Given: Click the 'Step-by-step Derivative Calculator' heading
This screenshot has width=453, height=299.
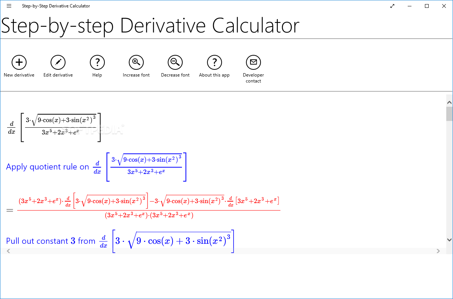Looking at the screenshot, I should click(150, 25).
